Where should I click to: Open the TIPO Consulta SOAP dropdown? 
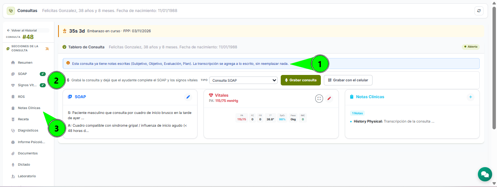click(243, 81)
